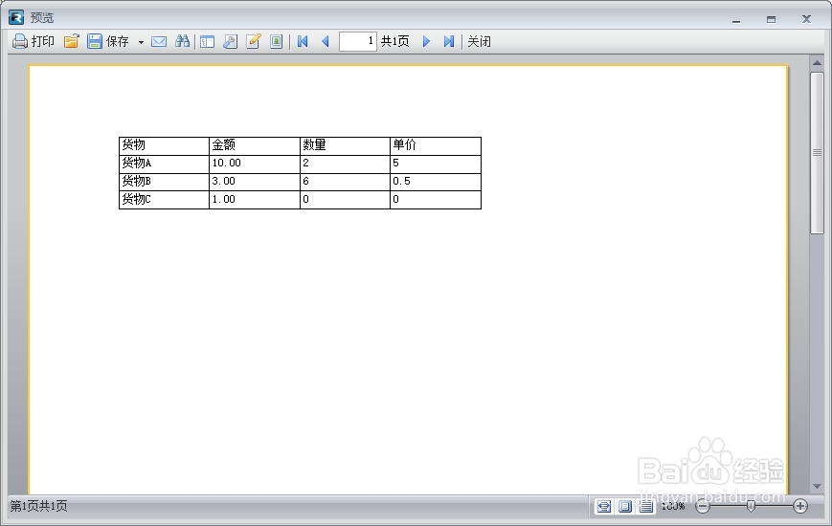
Task: Click the 100% zoom percentage label
Action: click(673, 506)
